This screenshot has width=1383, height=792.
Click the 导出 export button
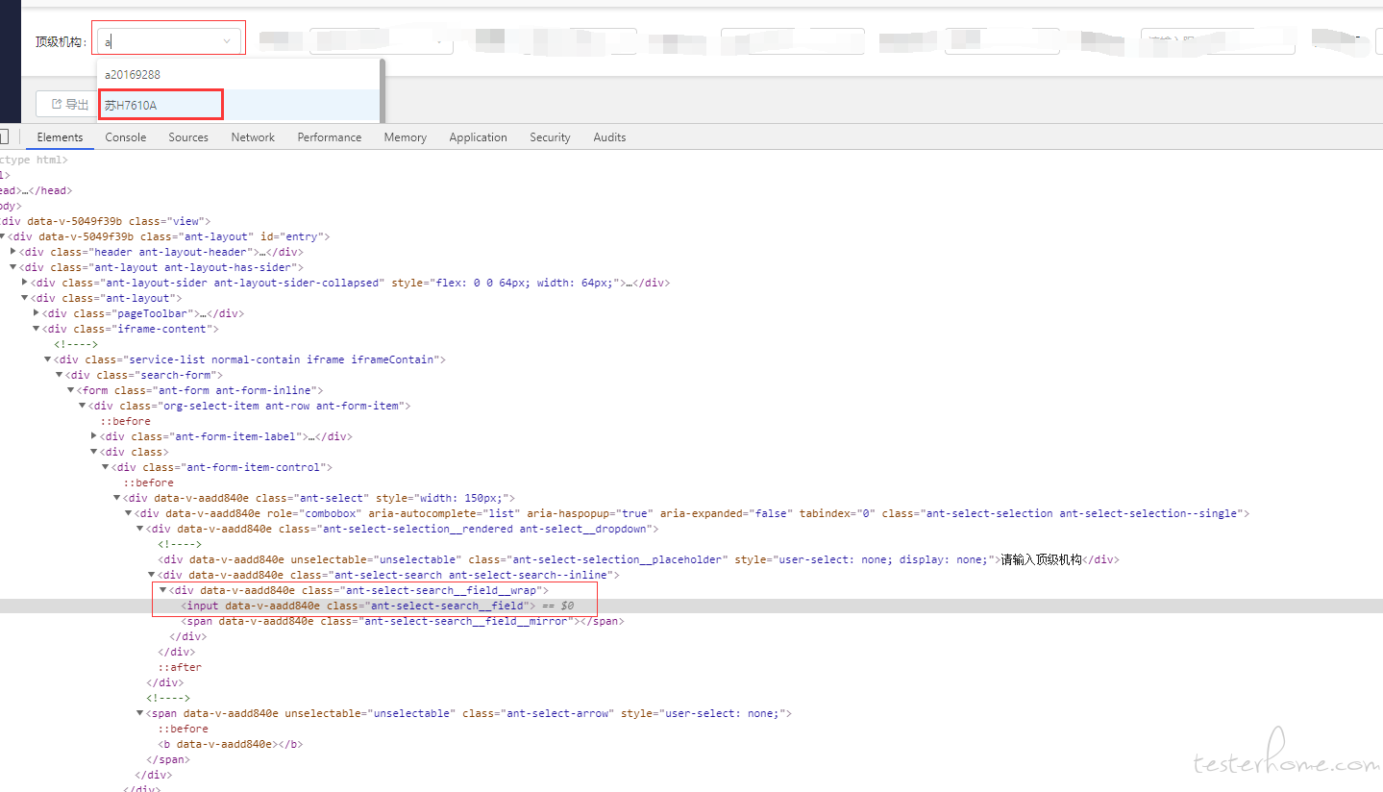[x=67, y=104]
